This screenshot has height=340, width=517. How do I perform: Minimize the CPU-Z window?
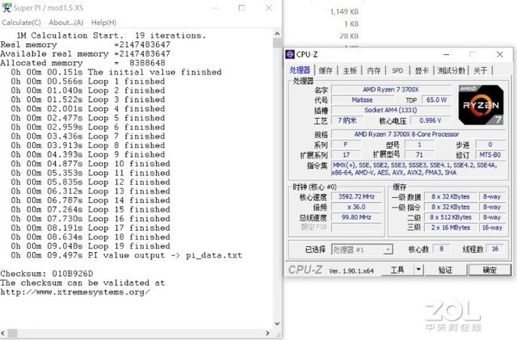(x=447, y=54)
